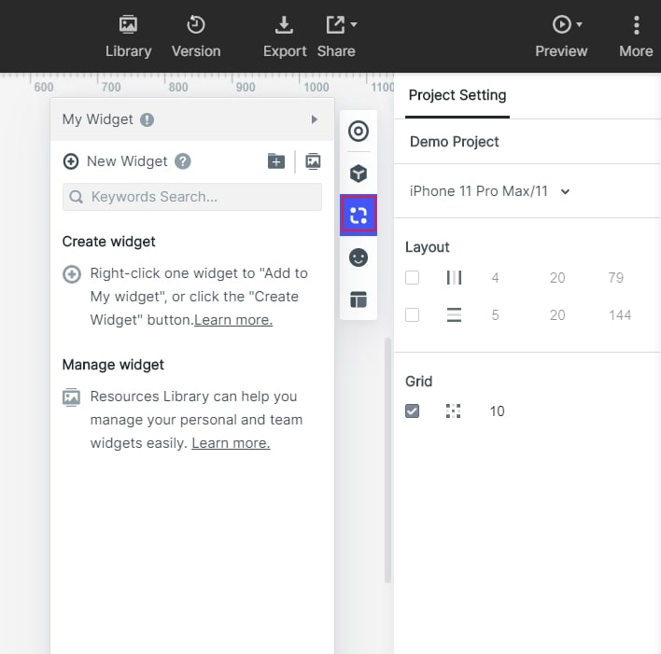
Task: Click the Create widget plus circle icon
Action: tap(72, 274)
